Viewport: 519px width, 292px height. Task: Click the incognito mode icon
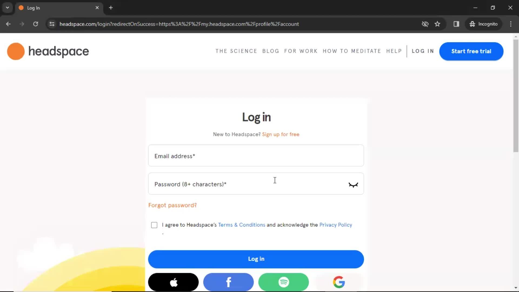tap(472, 24)
